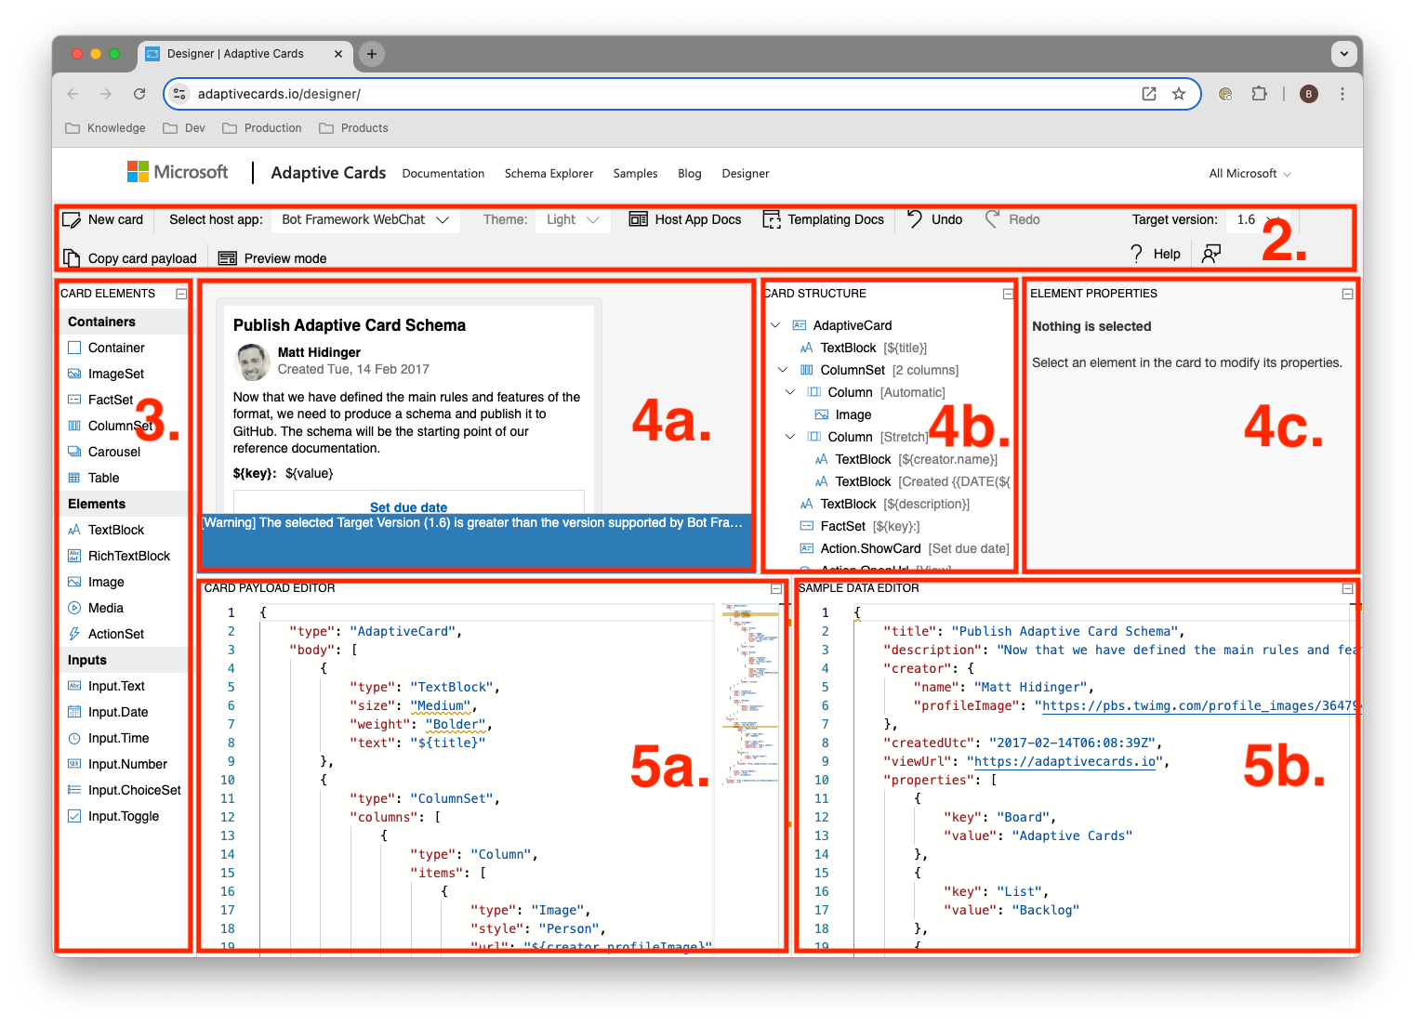This screenshot has height=1026, width=1415.
Task: Go to Samples in the top navigation
Action: [x=635, y=174]
